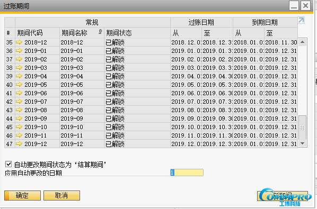Select row number 47
Image resolution: width=317 pixels, height=209 pixels.
pos(10,144)
